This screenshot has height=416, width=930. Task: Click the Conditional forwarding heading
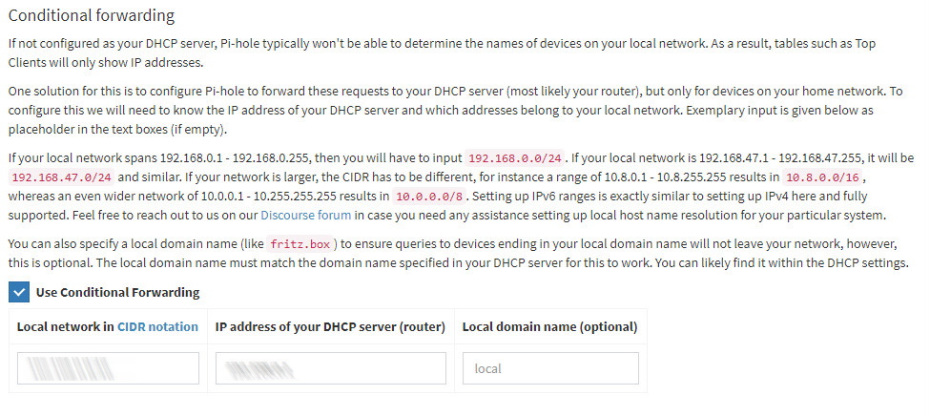click(92, 15)
